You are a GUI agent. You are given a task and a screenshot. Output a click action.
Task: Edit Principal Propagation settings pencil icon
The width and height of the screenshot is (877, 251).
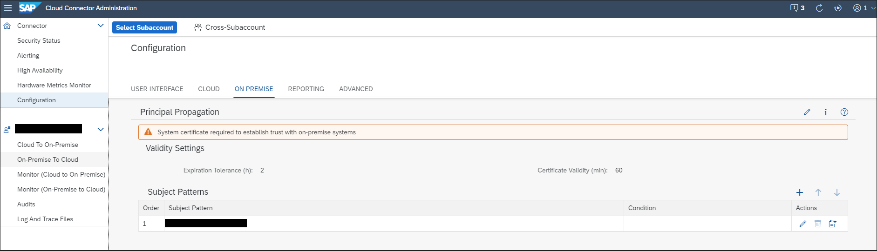tap(807, 112)
